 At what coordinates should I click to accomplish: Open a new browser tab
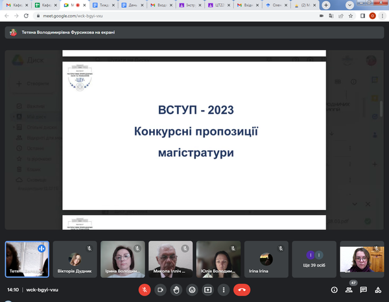click(325, 5)
